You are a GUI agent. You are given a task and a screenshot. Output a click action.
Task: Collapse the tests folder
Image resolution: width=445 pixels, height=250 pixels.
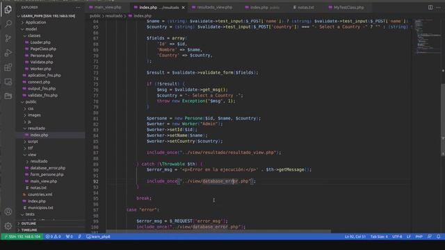tap(30, 215)
